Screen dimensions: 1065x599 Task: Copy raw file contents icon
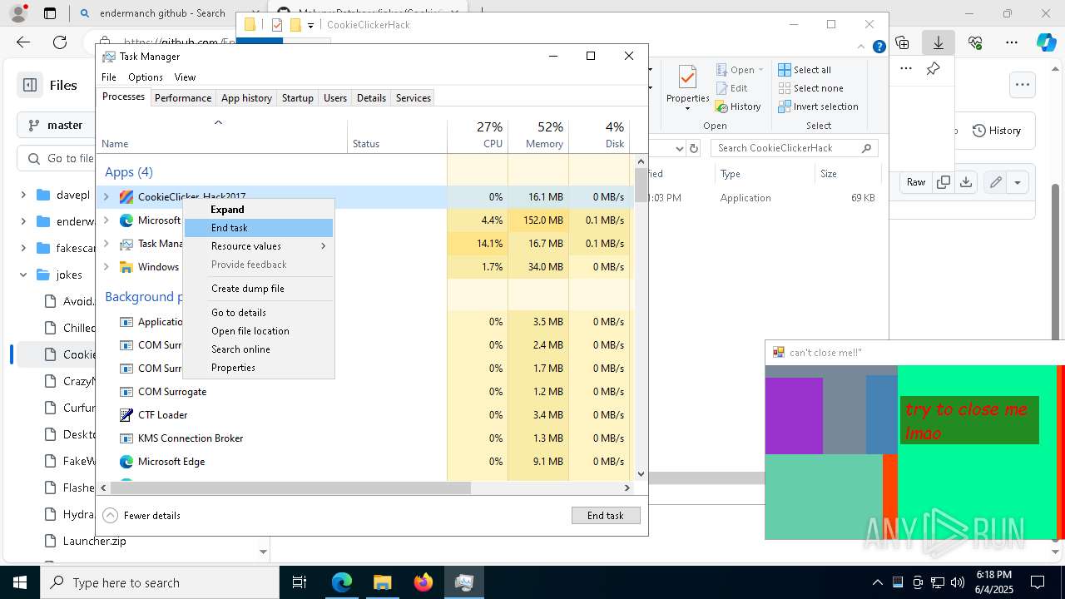pos(944,182)
